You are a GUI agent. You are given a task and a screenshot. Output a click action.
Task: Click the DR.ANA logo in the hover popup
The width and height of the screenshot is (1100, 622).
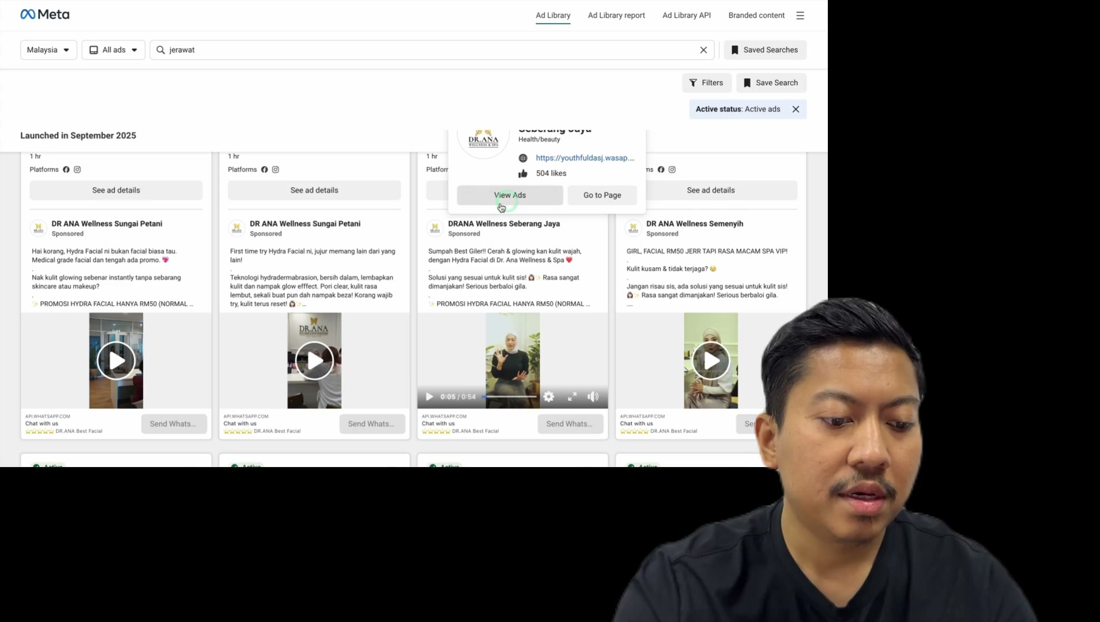[x=483, y=140]
